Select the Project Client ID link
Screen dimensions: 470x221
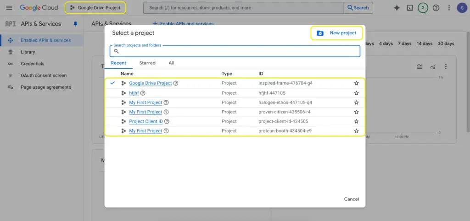(146, 121)
